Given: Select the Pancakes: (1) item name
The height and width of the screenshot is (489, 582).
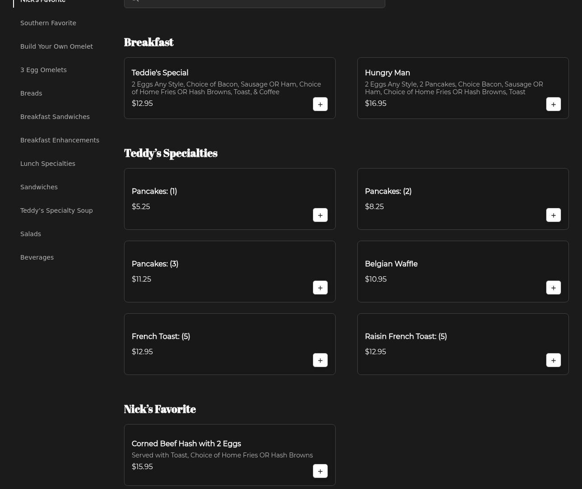Looking at the screenshot, I should point(154,191).
